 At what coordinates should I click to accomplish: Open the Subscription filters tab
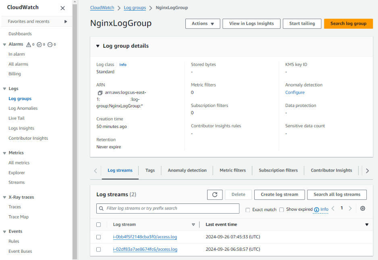(x=278, y=170)
